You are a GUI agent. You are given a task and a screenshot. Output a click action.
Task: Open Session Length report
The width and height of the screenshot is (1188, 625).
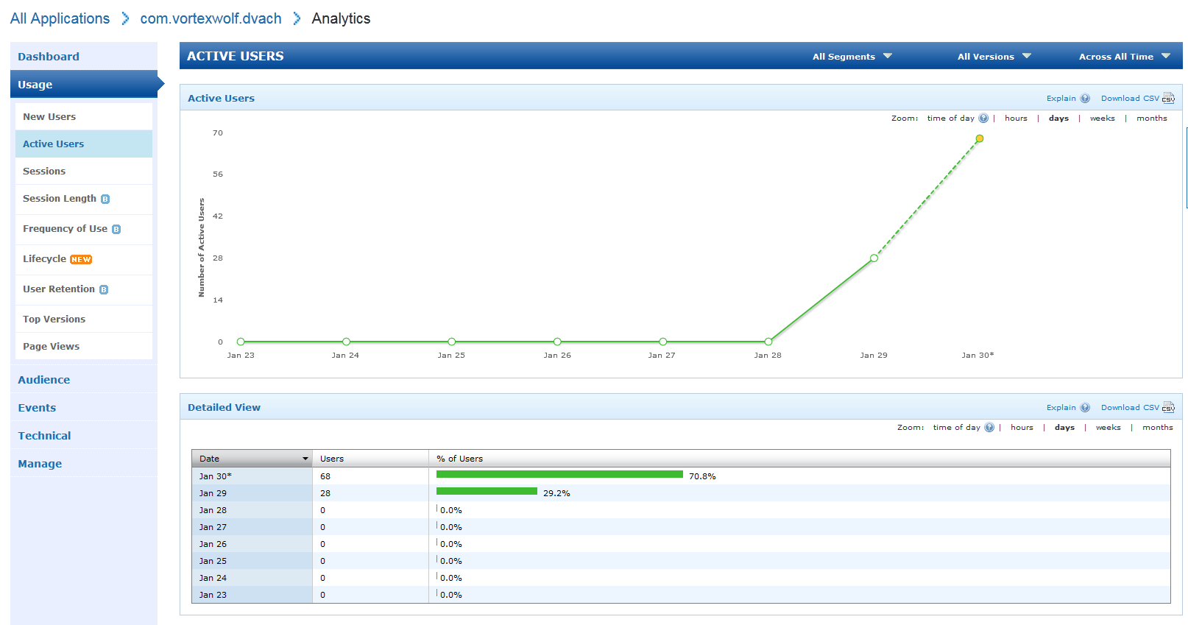pos(83,199)
